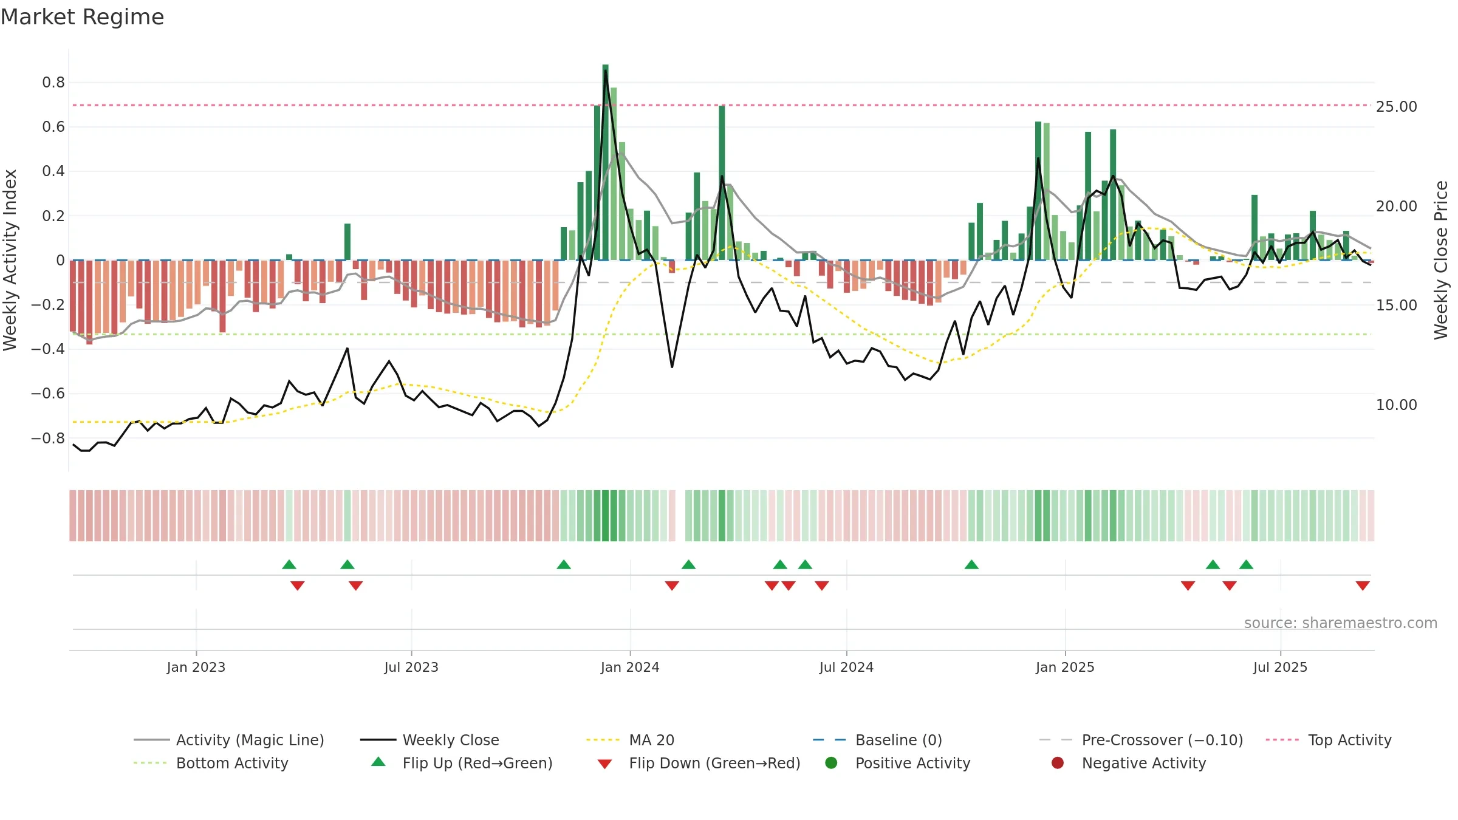1458x820 pixels.
Task: Click the Weekly Close Price axis label
Action: click(x=1442, y=260)
